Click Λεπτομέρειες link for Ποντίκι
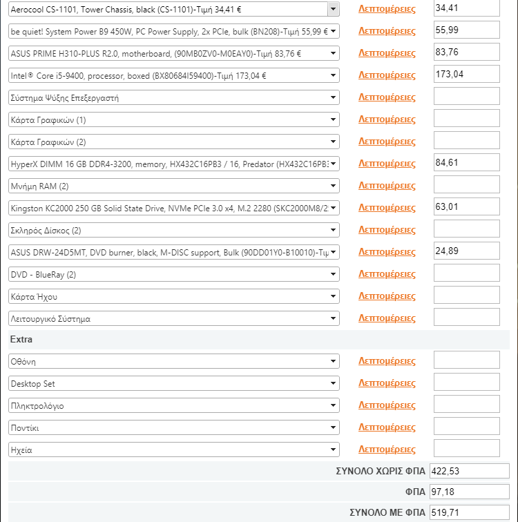This screenshot has width=518, height=522. [387, 427]
